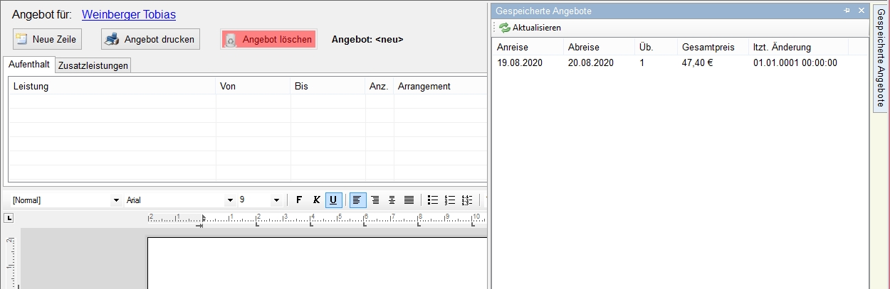Screen dimensions: 890x289
Task: Open the Weinberger Tobias guest link
Action: (129, 14)
